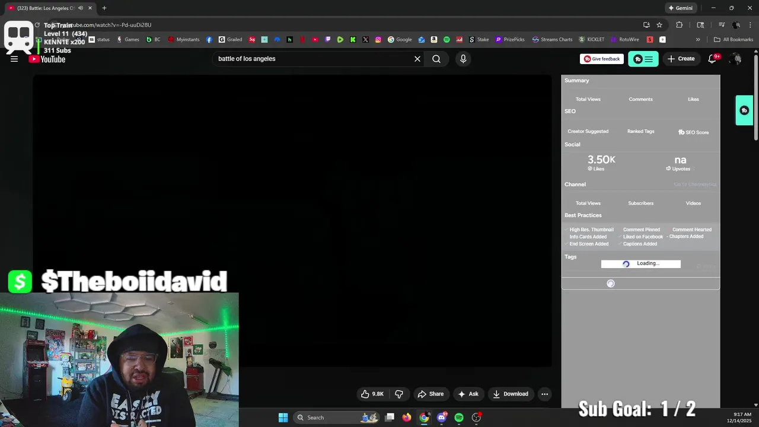Open the Facebook bookmark icon
The height and width of the screenshot is (427, 759).
[x=209, y=40]
